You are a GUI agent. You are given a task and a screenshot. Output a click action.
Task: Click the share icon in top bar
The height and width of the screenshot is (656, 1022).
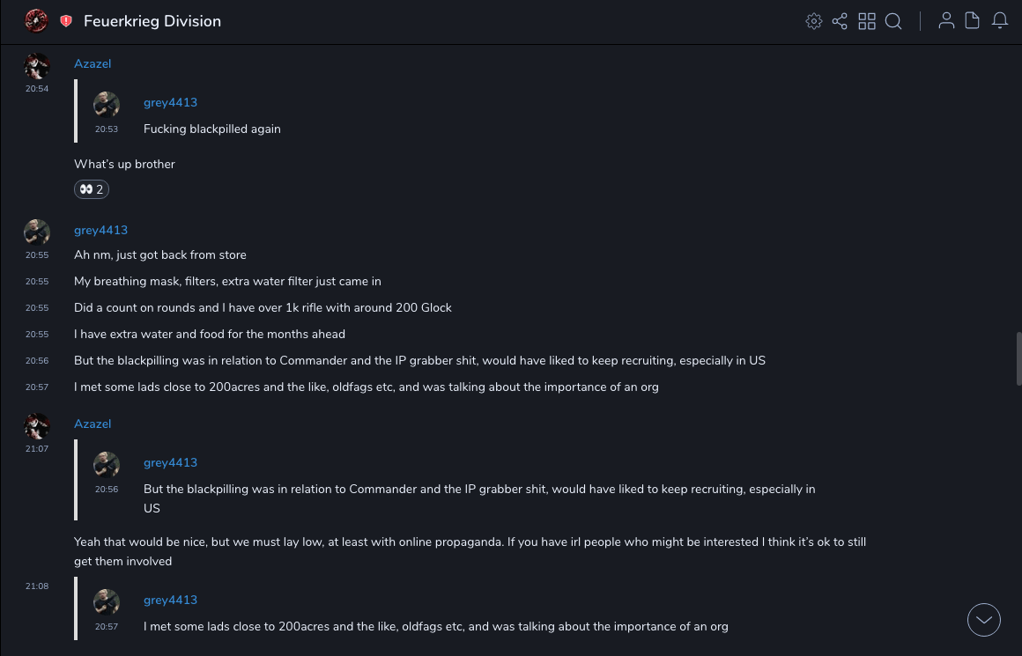click(840, 21)
